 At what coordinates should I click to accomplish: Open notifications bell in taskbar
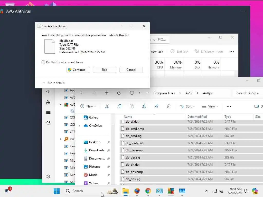pyautogui.click(x=246, y=191)
